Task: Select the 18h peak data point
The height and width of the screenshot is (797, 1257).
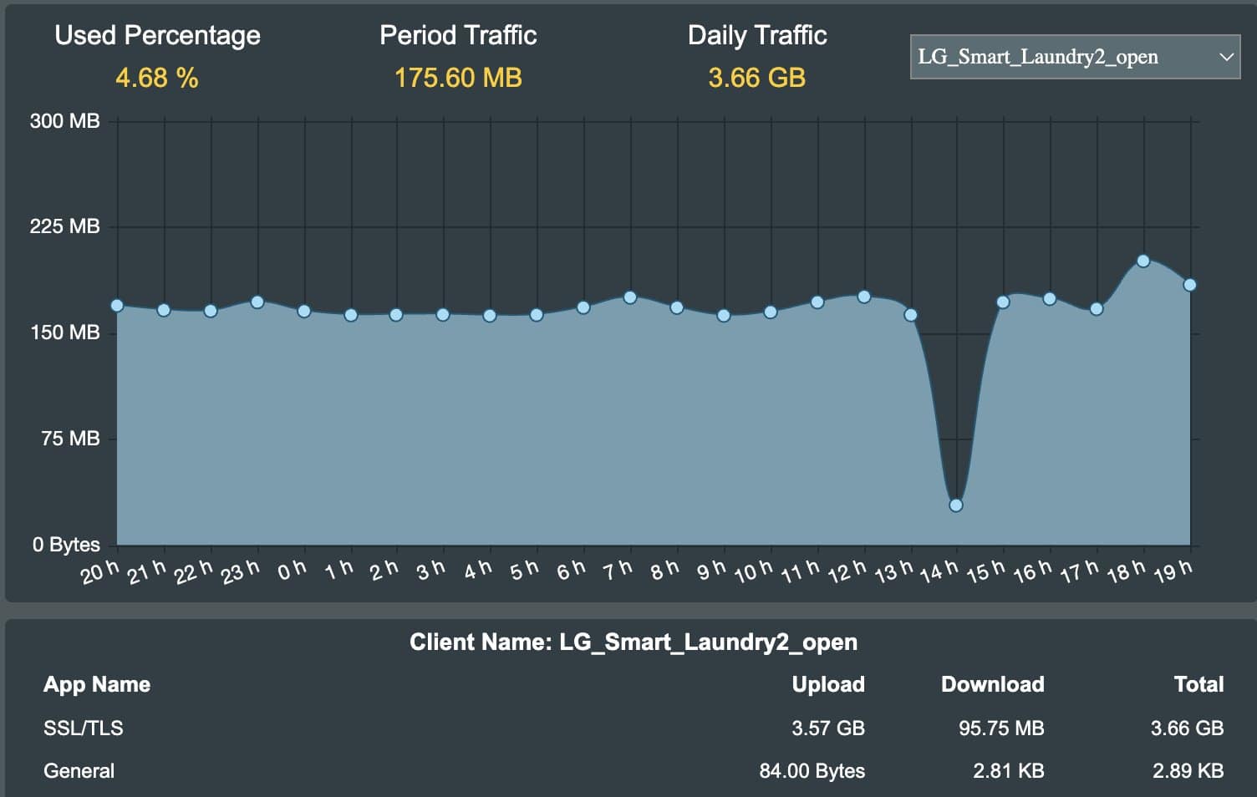Action: point(1143,261)
